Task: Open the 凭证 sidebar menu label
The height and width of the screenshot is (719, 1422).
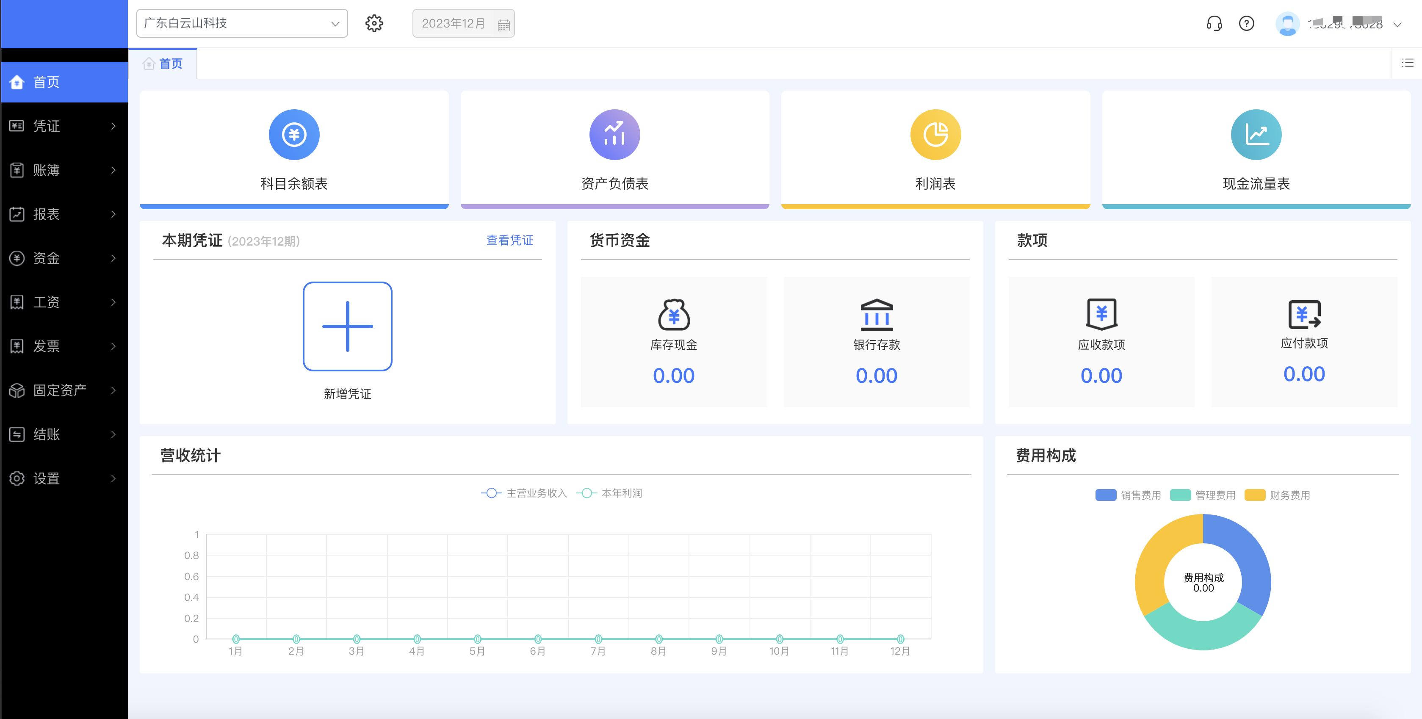Action: point(47,126)
